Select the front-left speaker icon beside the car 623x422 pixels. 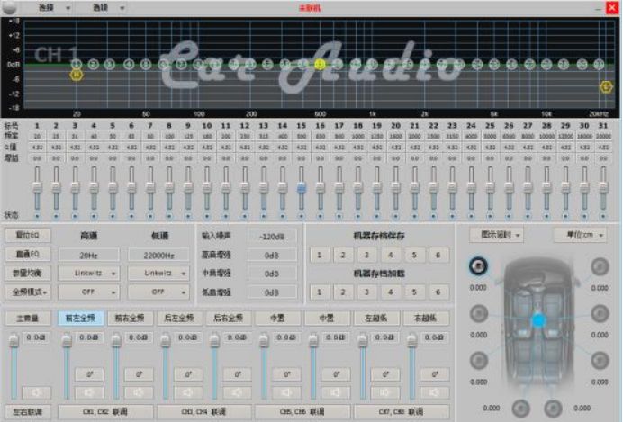(478, 266)
